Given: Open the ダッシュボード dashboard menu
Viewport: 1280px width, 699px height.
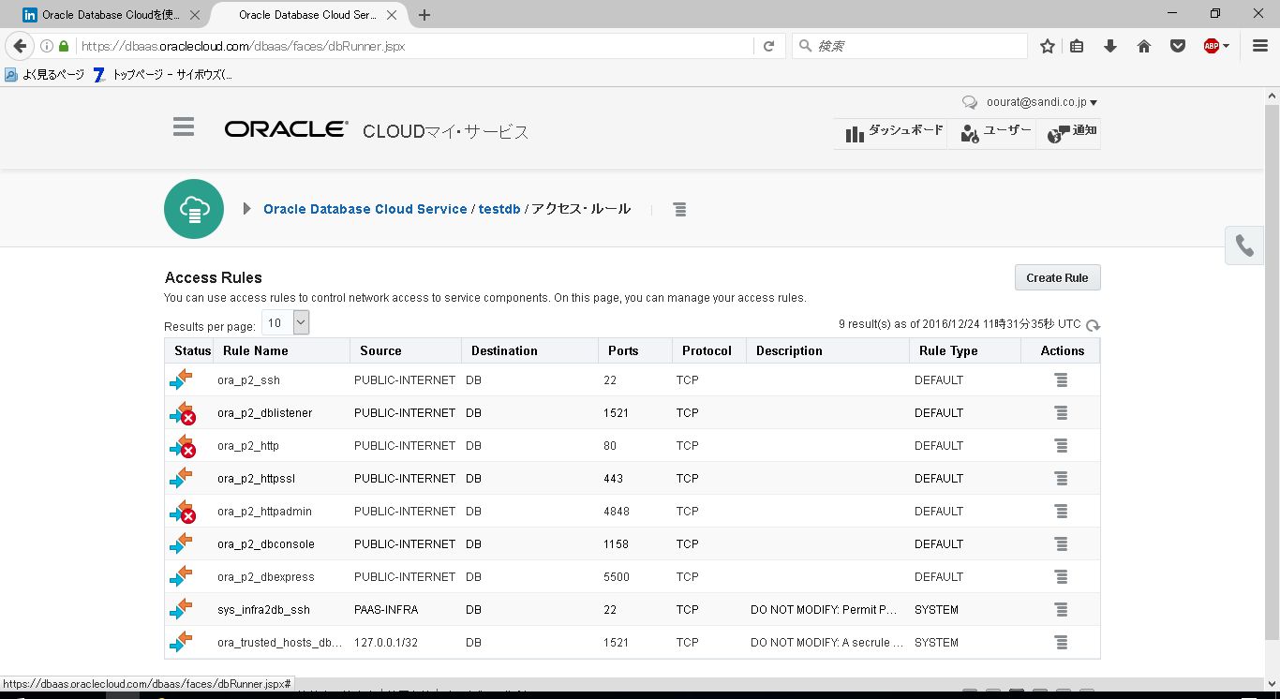Looking at the screenshot, I should pyautogui.click(x=893, y=133).
